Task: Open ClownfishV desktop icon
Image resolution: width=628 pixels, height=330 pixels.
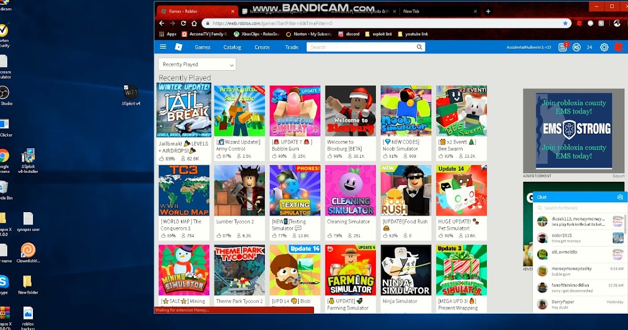Action: [28, 253]
